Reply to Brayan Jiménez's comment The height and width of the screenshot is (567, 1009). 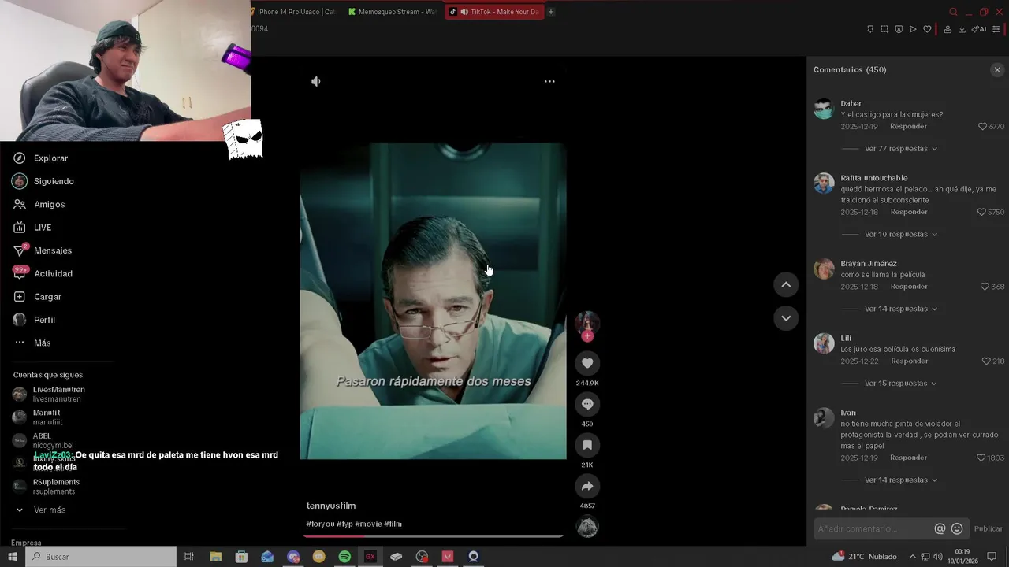pos(909,287)
